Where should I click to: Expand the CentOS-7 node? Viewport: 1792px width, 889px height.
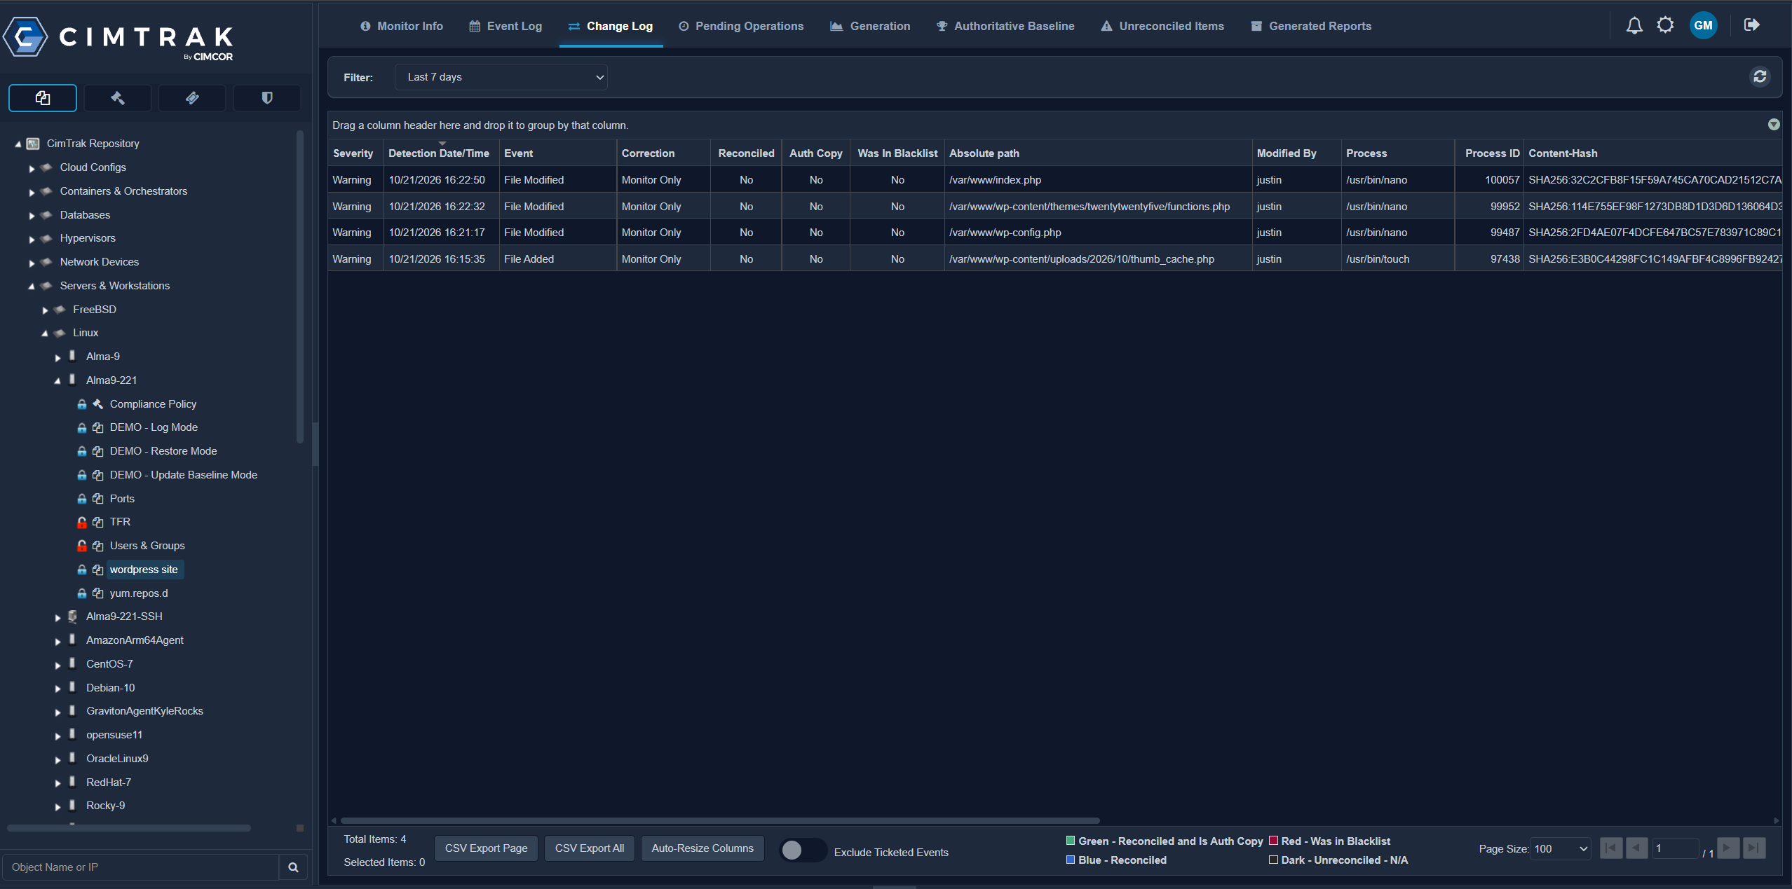(x=57, y=665)
